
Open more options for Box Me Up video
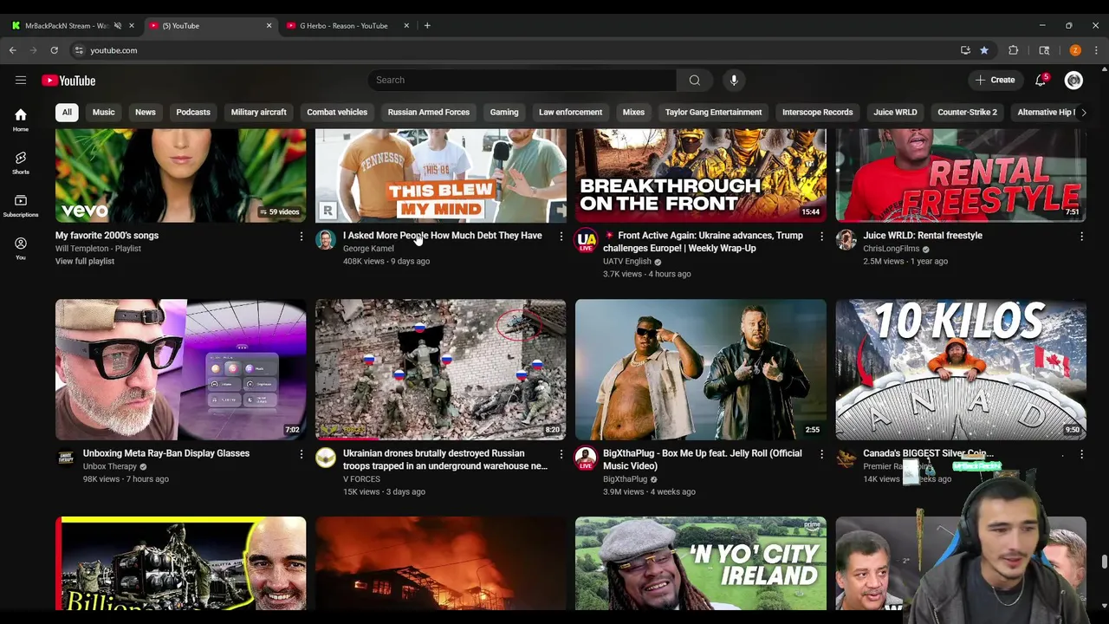point(821,453)
